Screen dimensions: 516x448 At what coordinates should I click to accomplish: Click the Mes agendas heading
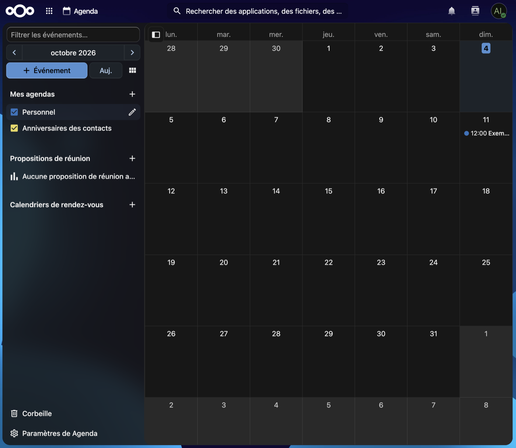[32, 94]
